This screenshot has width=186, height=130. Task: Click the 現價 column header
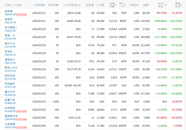click(x=146, y=5)
